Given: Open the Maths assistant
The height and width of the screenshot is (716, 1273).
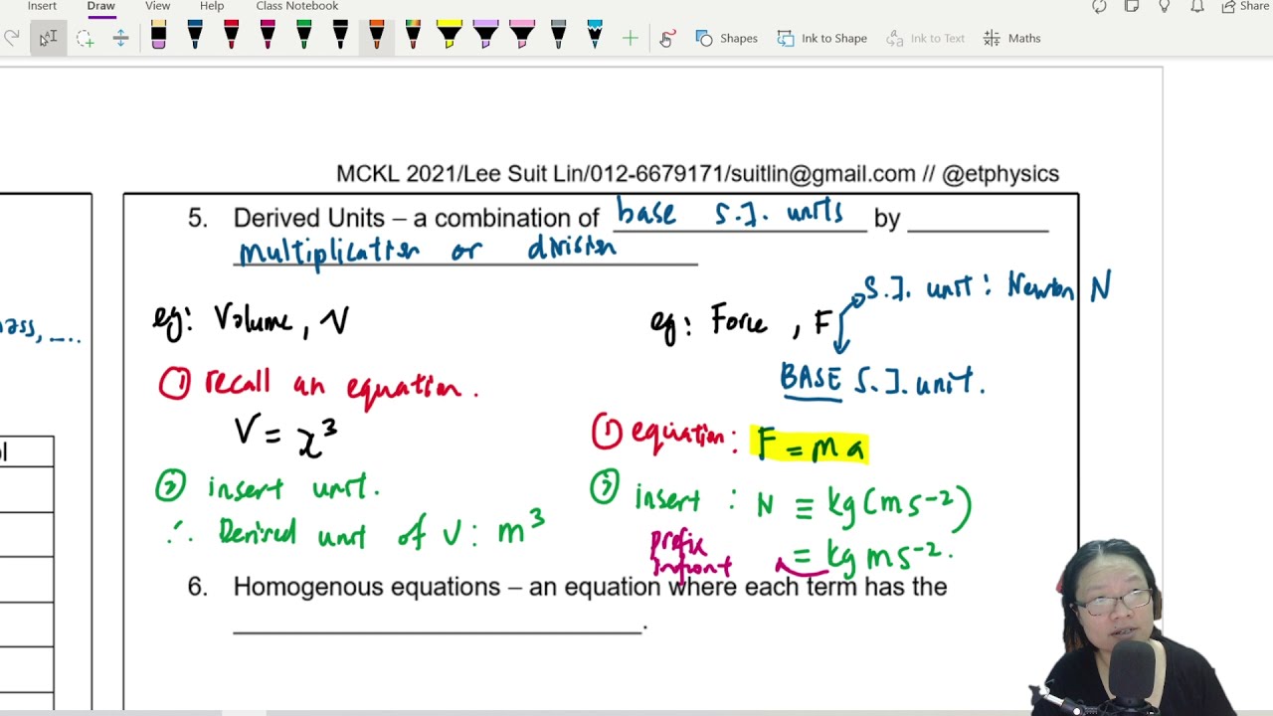Looking at the screenshot, I should tap(1011, 38).
